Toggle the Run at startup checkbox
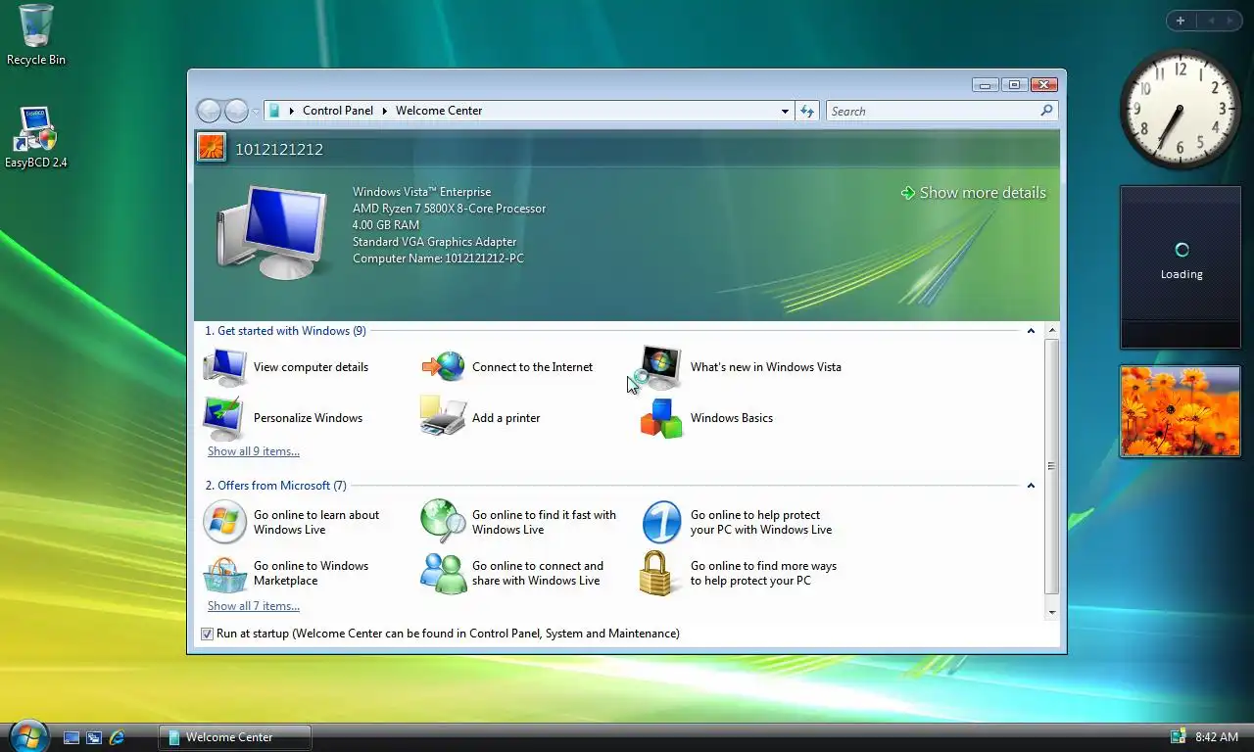Screen dimensions: 1254x752 point(207,634)
